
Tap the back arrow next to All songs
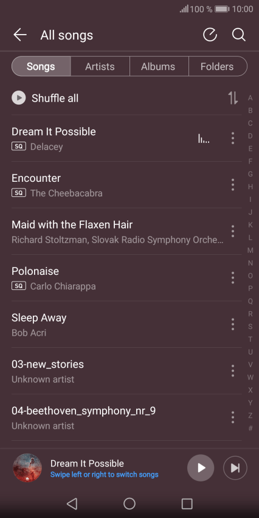(x=20, y=35)
